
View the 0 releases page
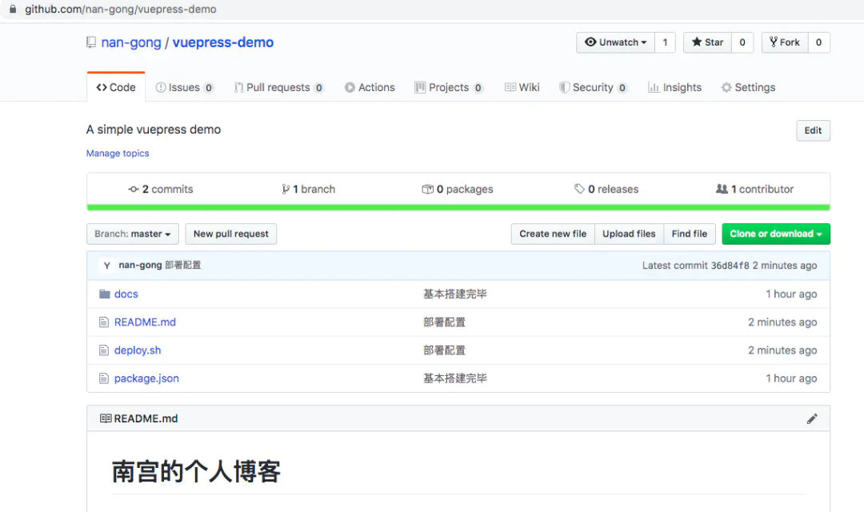pos(606,189)
